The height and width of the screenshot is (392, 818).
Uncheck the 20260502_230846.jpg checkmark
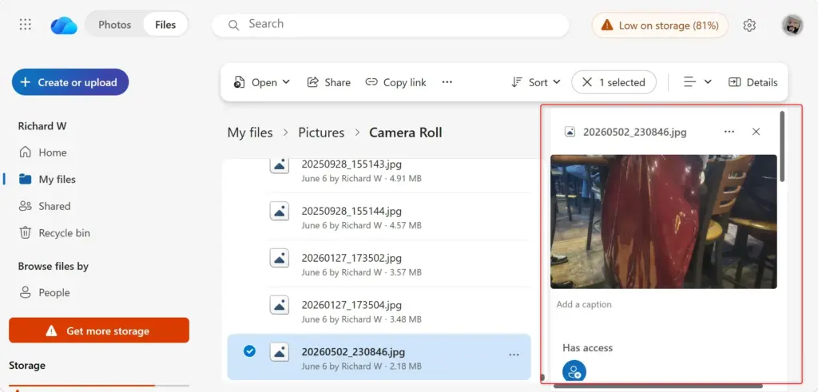[249, 351]
